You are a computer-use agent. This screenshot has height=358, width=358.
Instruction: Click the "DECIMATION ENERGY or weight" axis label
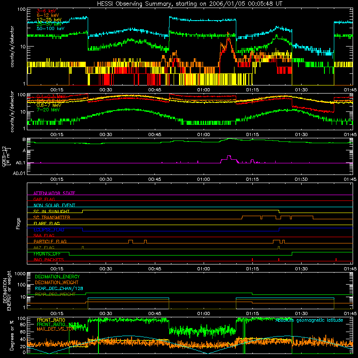pyautogui.click(x=7, y=291)
